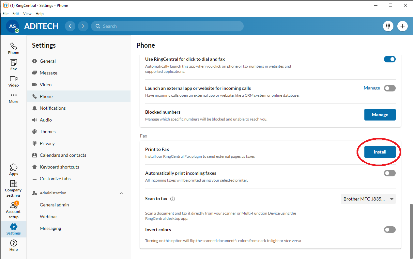Open the Video tab in left rail

click(13, 81)
